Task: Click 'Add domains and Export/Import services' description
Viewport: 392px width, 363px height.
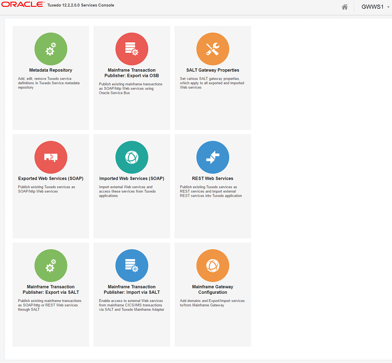Action: tap(212, 303)
